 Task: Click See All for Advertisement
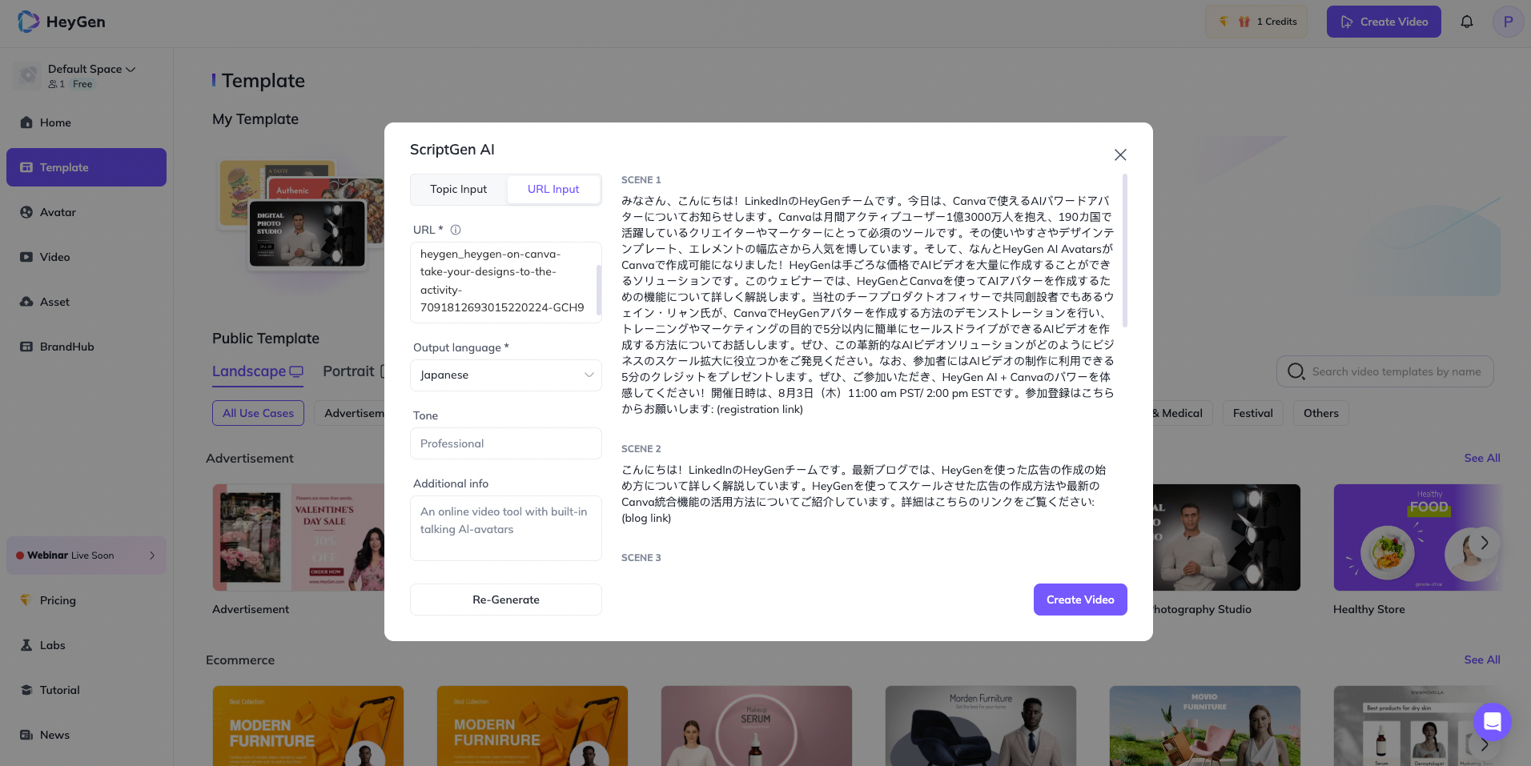[1482, 458]
